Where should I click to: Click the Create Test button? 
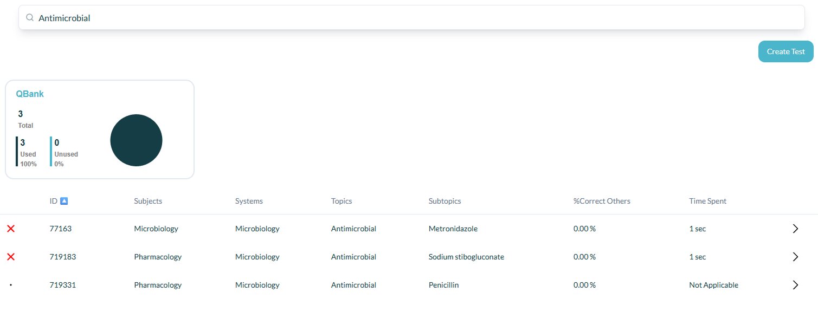click(785, 51)
